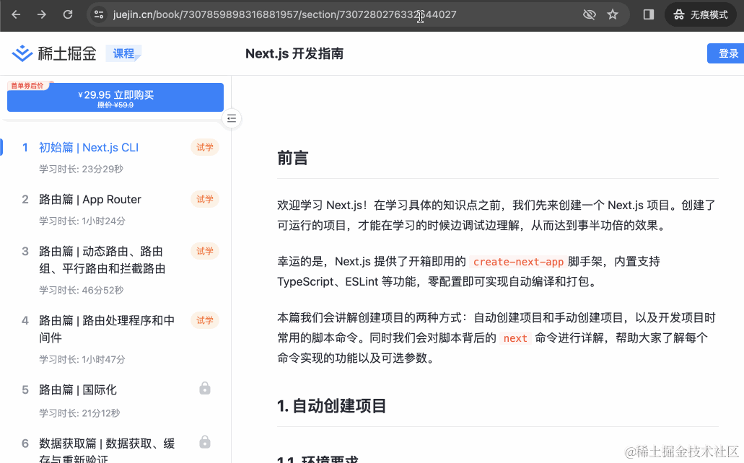Click the 首单券后价 coupon tag
744x463 pixels.
click(x=28, y=86)
